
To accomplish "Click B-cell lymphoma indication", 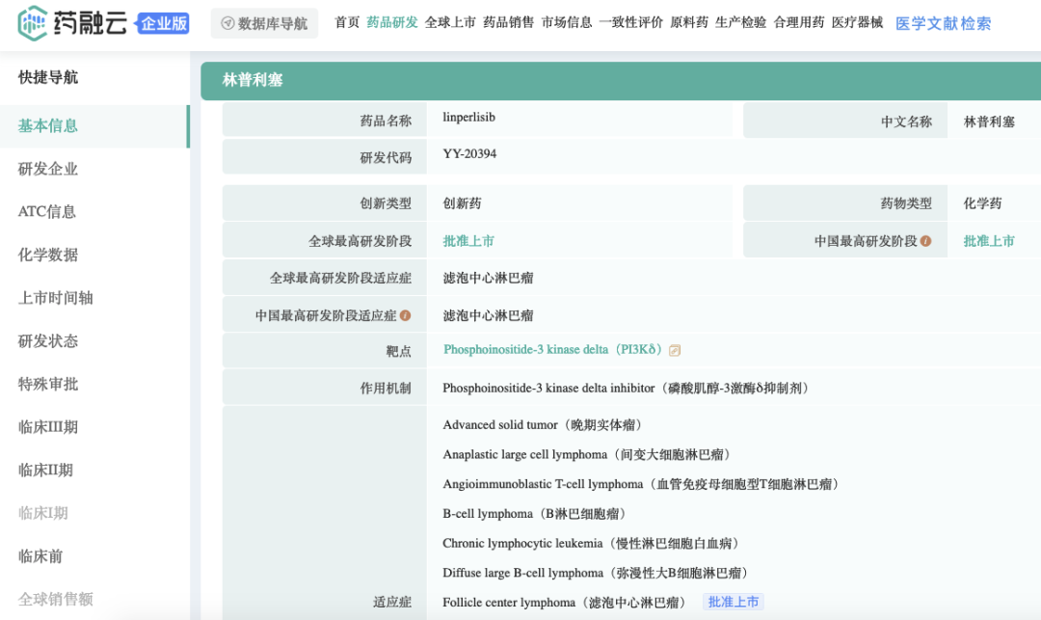I will [x=535, y=514].
